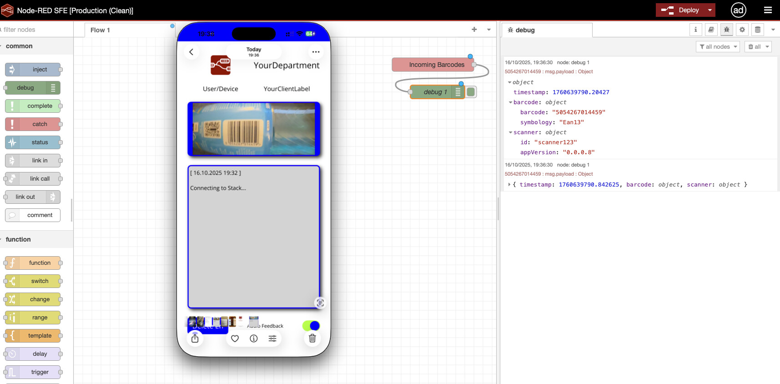Select the complete node in the palette
The image size is (780, 384).
(x=33, y=106)
